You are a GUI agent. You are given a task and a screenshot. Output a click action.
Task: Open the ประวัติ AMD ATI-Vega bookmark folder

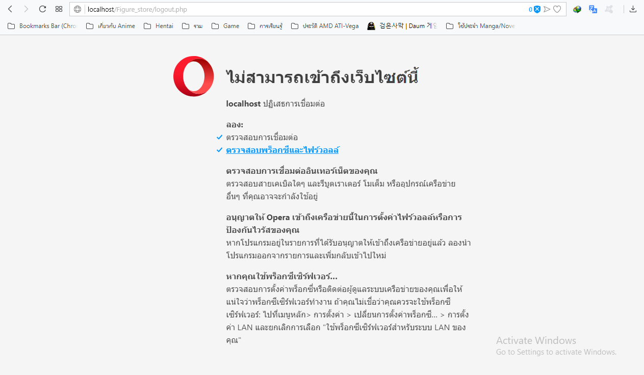pyautogui.click(x=325, y=26)
